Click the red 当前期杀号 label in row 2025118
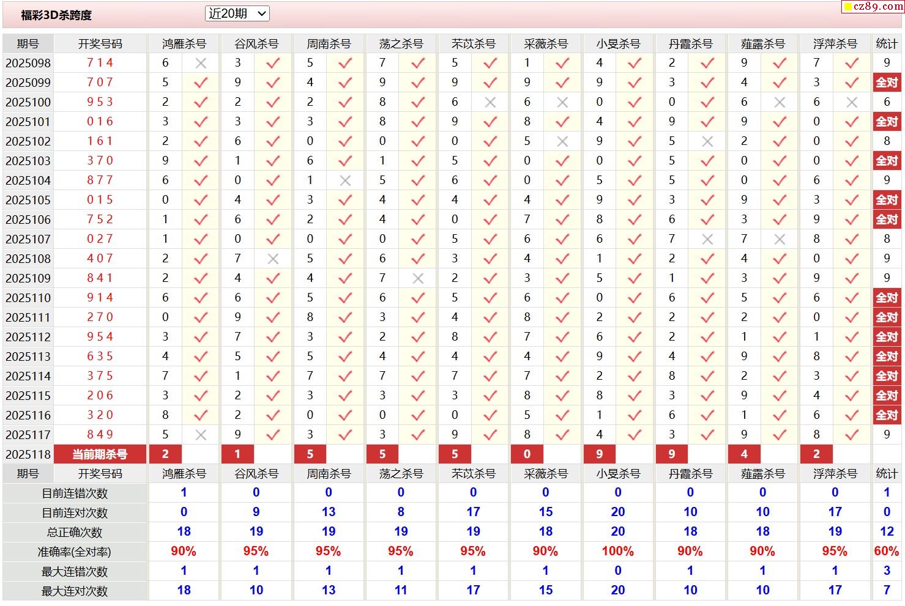This screenshot has height=606, width=905. coord(100,454)
